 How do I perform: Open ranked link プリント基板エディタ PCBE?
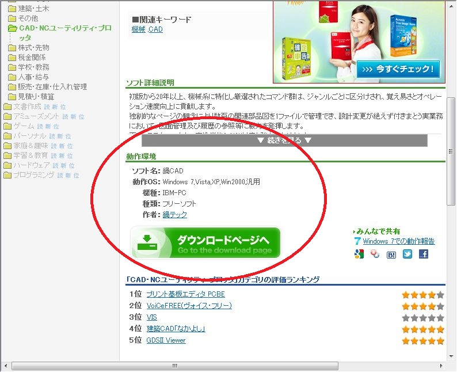click(186, 294)
